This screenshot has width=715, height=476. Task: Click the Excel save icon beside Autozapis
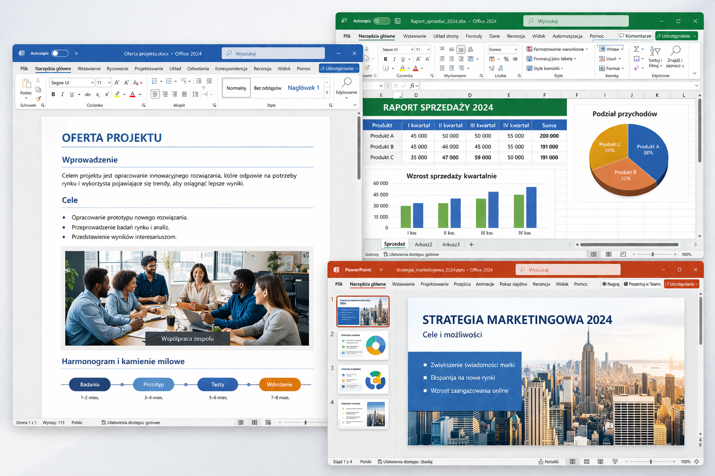tap(398, 21)
